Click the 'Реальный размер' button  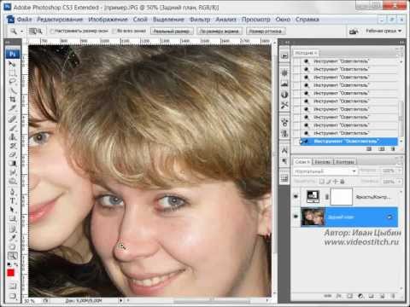point(172,31)
